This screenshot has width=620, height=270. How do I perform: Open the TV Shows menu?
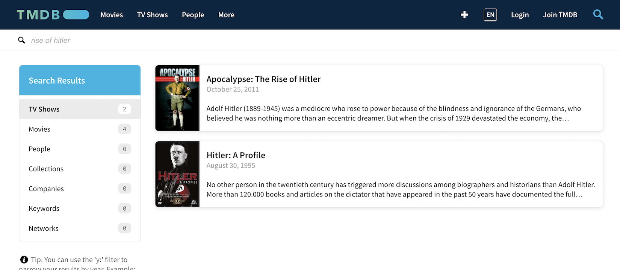tap(152, 15)
